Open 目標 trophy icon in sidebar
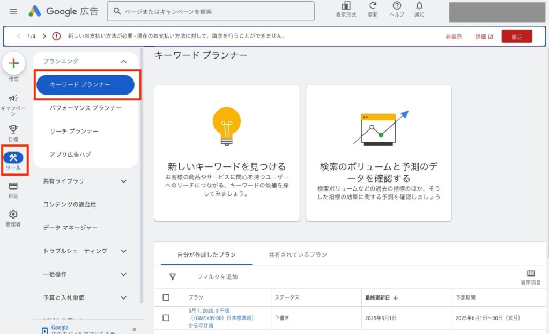 click(x=13, y=129)
